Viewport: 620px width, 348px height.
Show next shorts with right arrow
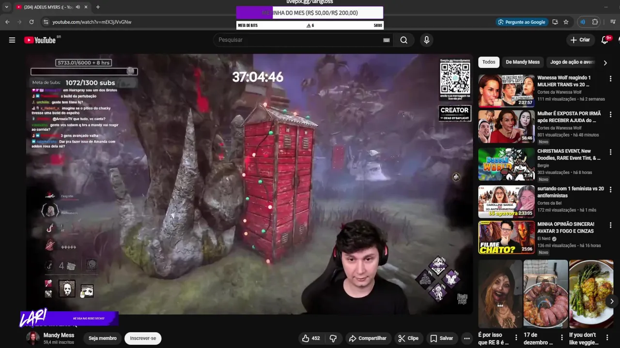point(612,301)
